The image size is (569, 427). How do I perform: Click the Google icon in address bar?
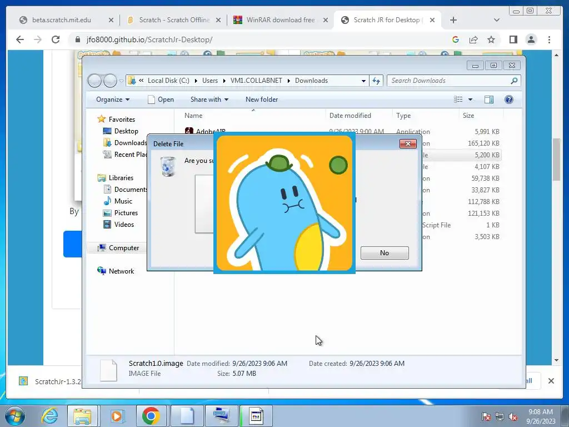[456, 39]
